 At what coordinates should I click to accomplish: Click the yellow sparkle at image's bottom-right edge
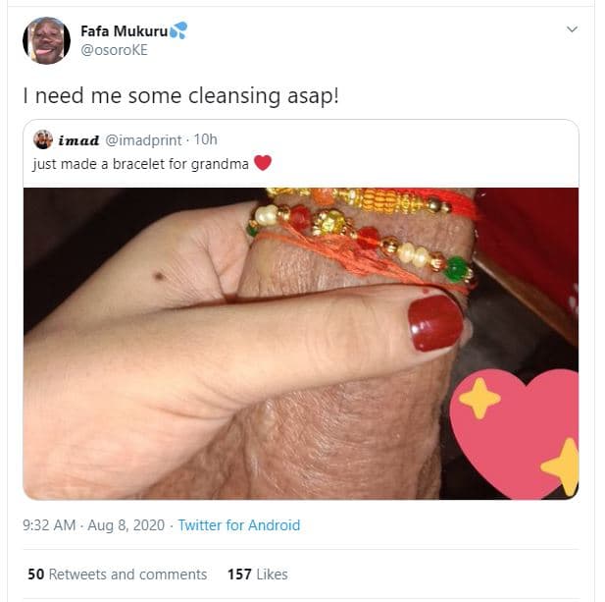coord(562,466)
